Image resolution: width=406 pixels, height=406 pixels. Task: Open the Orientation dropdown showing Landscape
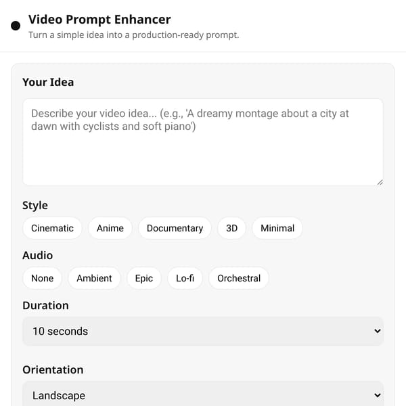click(x=203, y=394)
